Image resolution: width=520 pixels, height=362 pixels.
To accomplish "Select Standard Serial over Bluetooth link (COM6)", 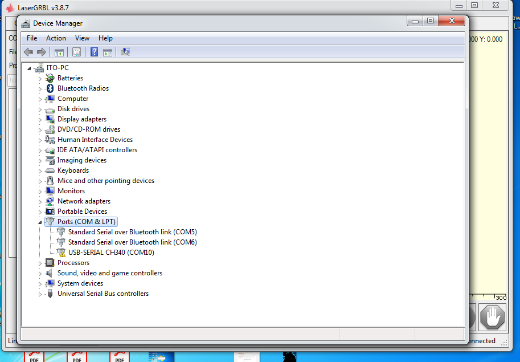I will pyautogui.click(x=132, y=242).
